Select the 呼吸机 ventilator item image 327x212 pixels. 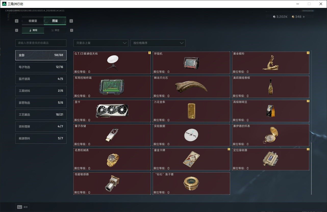pyautogui.click(x=191, y=63)
